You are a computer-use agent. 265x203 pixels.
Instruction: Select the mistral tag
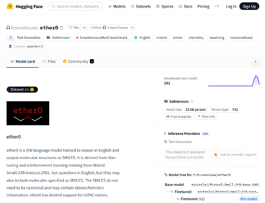tap(161, 37)
